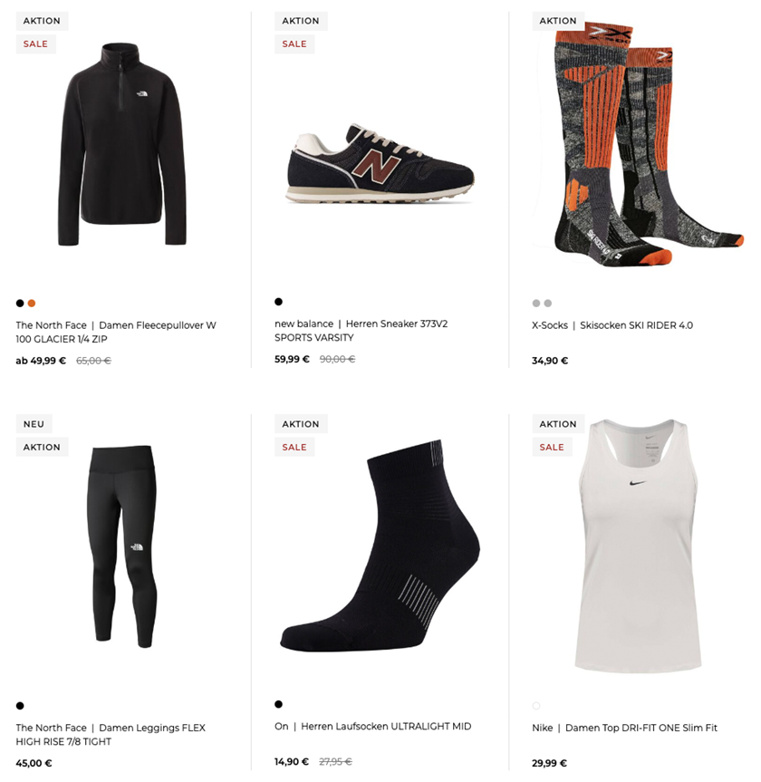Open Damen Top DRI-FIT ONE Slim Fit
Image resolution: width=761 pixels, height=782 pixels.
coord(624,728)
